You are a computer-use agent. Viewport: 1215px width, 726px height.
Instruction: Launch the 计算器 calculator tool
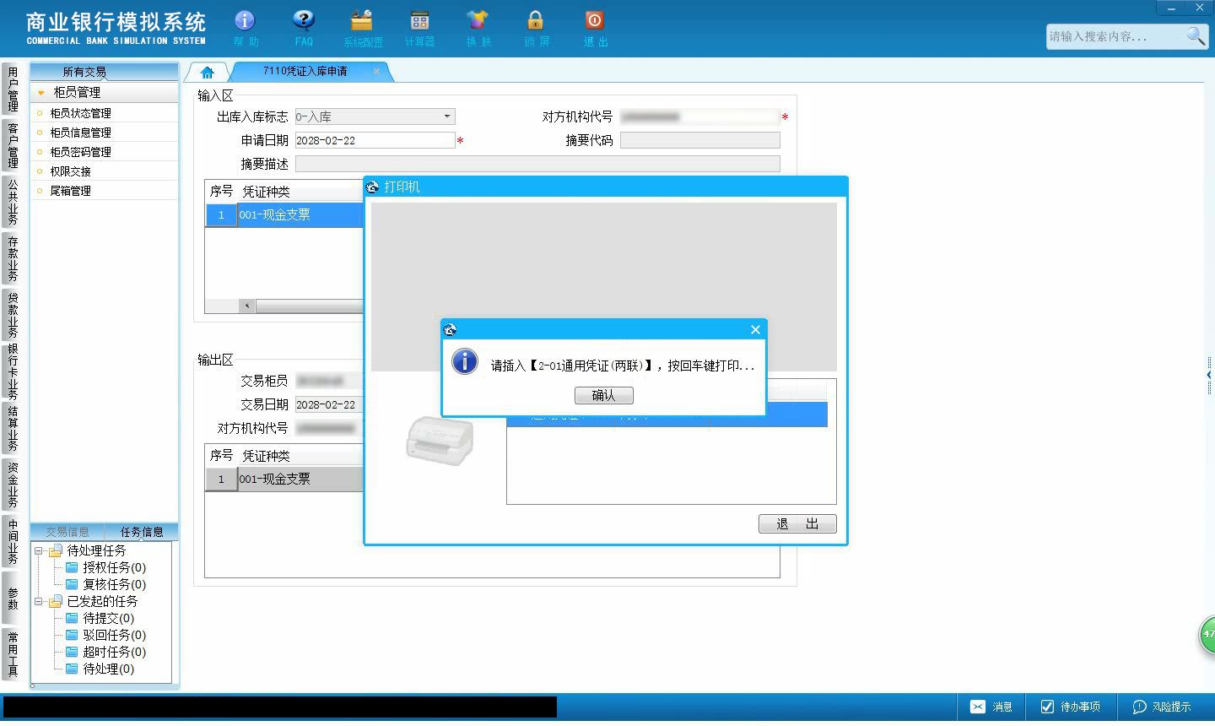419,29
